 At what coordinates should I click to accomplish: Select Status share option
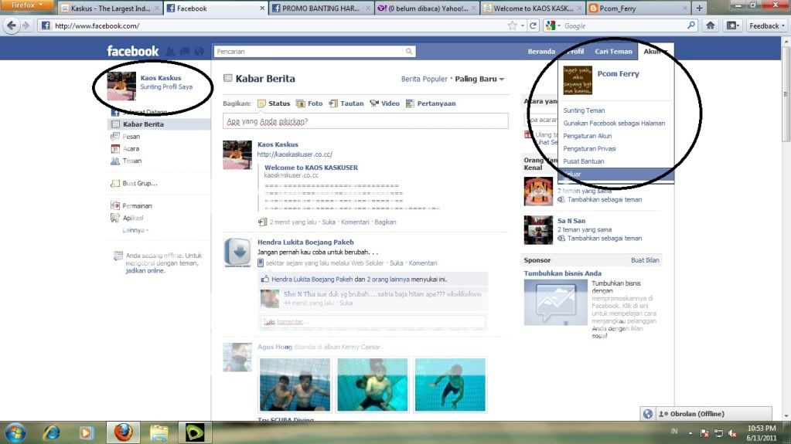click(x=274, y=103)
